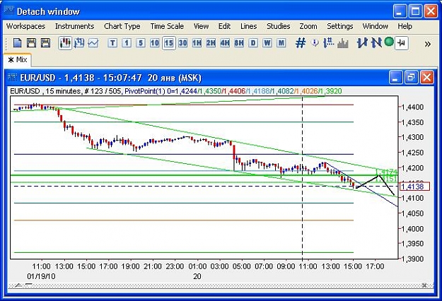Click the 1,3900 price axis label
The width and height of the screenshot is (442, 301).
[x=413, y=259]
